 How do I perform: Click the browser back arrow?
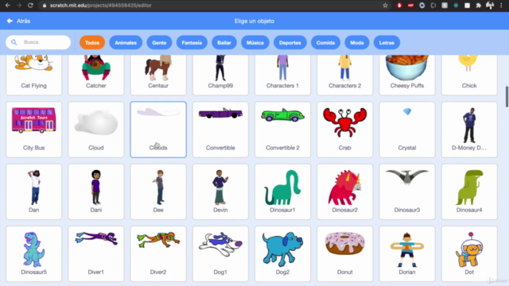pyautogui.click(x=8, y=6)
